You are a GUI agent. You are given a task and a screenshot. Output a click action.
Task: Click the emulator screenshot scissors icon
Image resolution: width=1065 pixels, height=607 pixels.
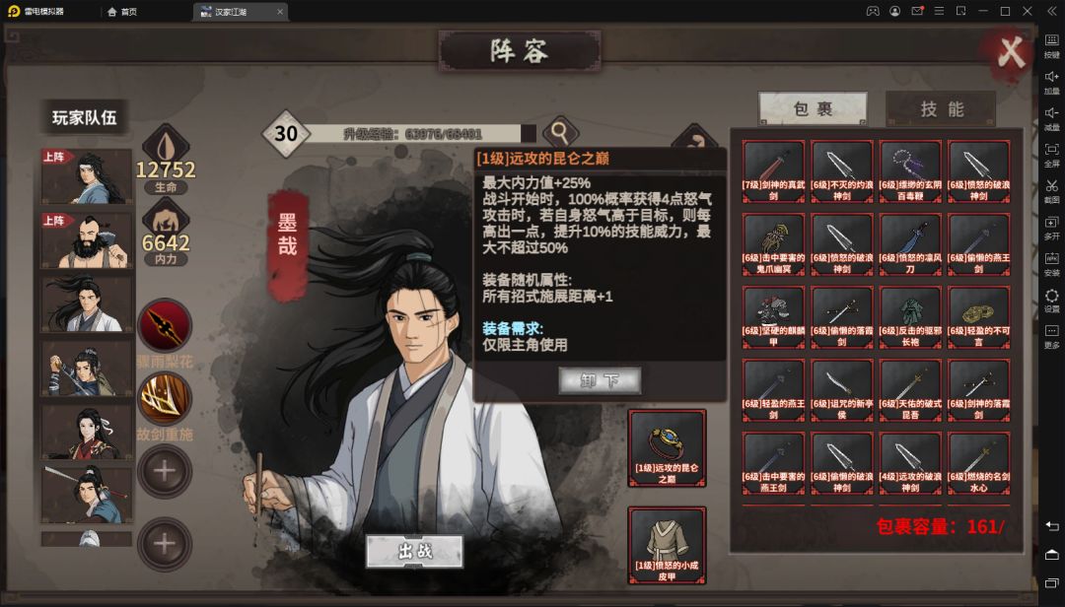(1051, 189)
